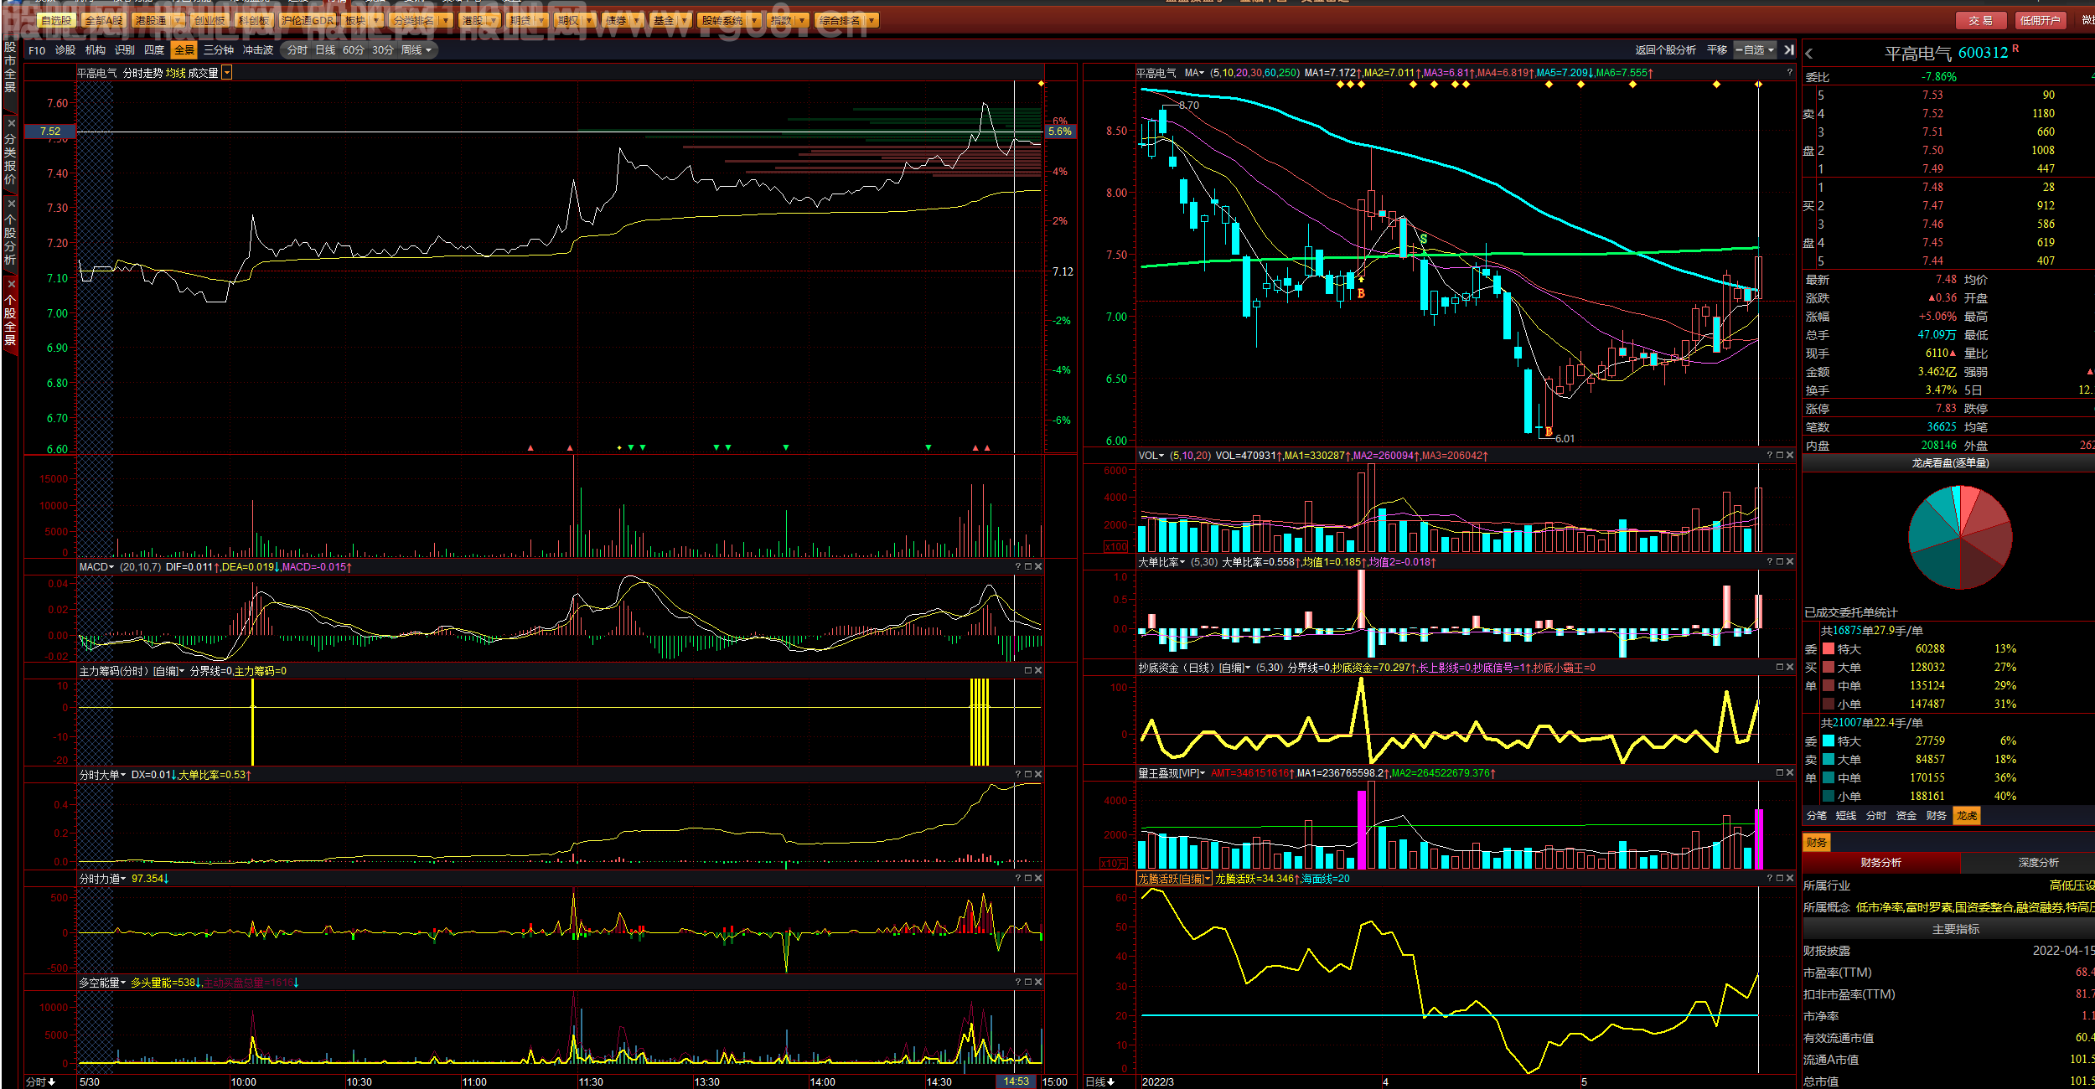Open the intraday chart options dropdown arrow

[226, 73]
